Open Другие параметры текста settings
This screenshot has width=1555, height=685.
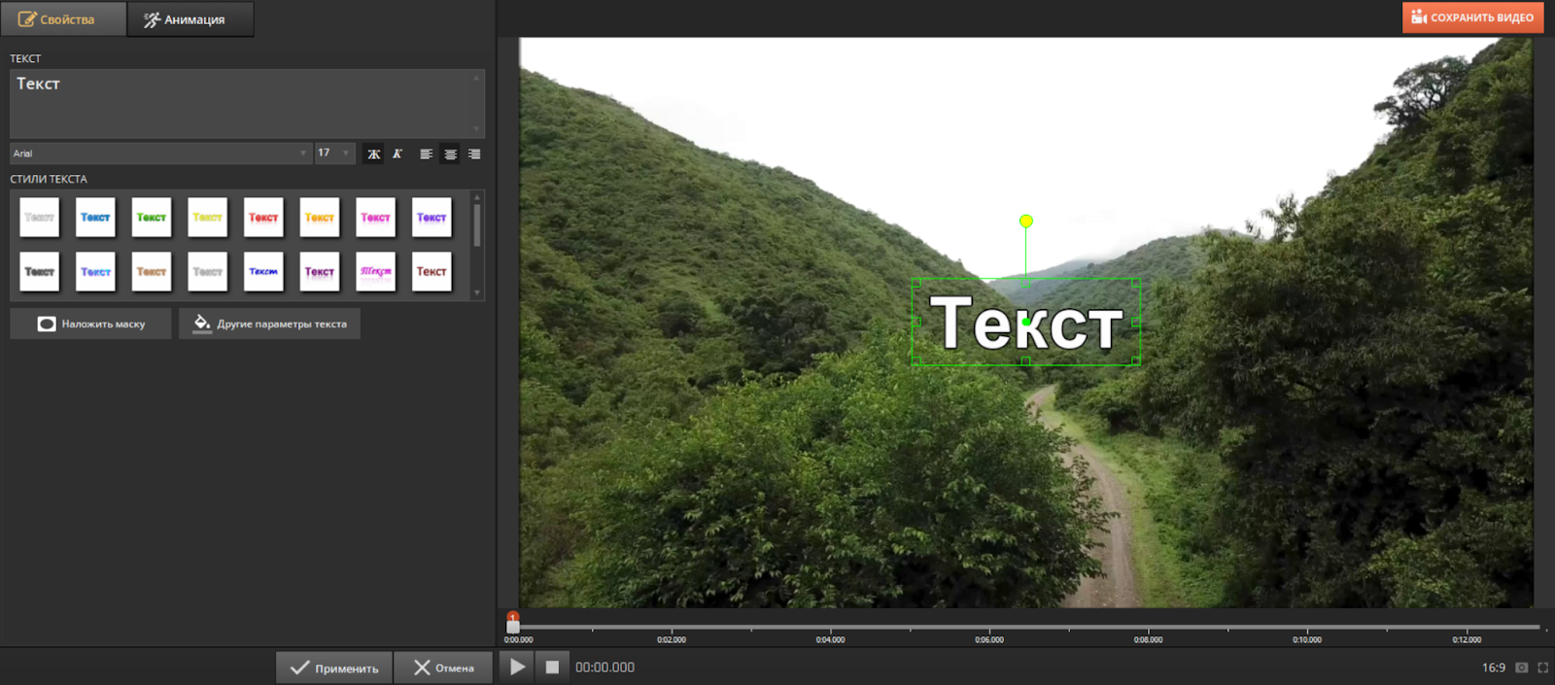pyautogui.click(x=269, y=324)
